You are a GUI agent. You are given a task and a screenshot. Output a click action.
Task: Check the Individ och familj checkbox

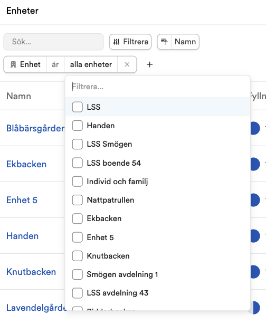click(x=78, y=182)
